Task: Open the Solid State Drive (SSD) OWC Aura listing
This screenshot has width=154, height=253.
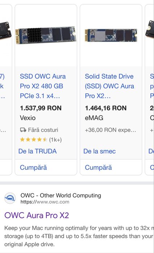Action: point(110,86)
